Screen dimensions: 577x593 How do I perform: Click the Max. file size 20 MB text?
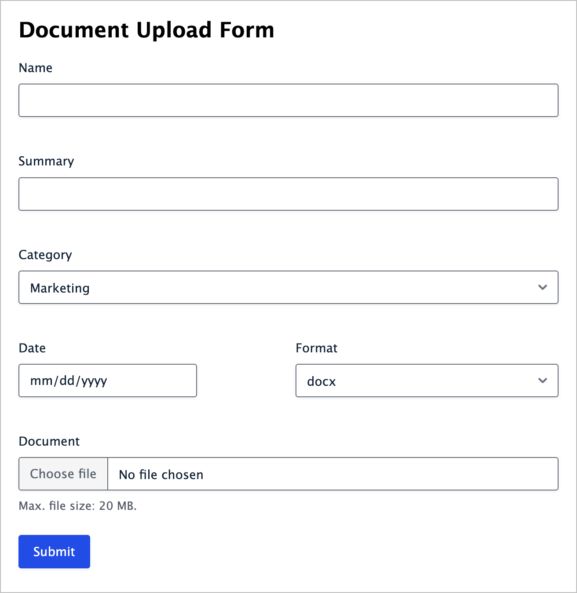77,506
